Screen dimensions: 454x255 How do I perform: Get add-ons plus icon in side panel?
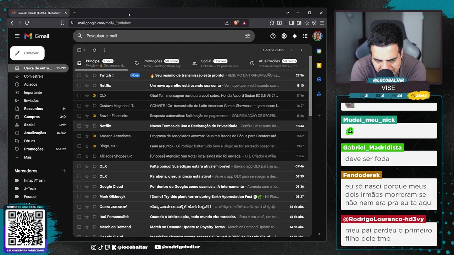[319, 116]
